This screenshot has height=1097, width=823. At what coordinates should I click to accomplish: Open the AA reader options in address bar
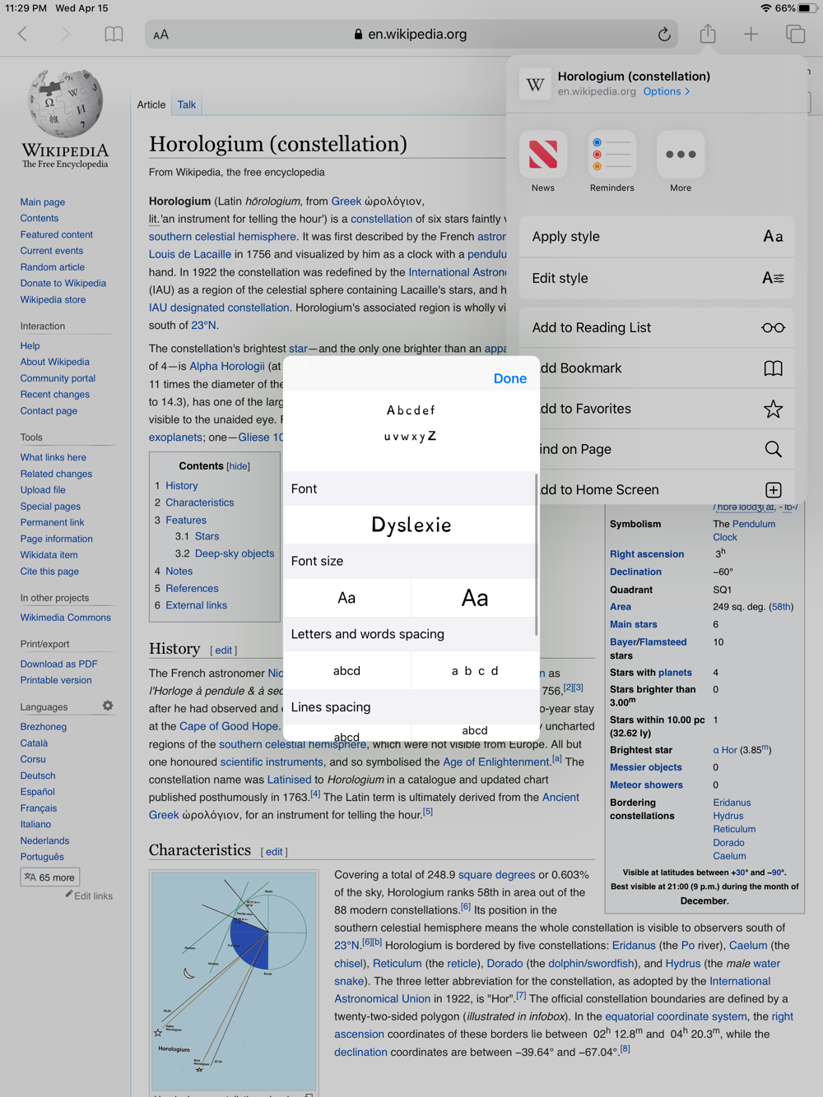click(x=161, y=35)
